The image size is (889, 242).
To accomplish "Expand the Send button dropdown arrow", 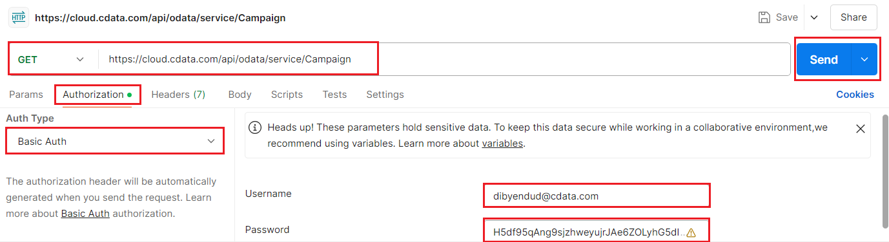I will tap(864, 59).
